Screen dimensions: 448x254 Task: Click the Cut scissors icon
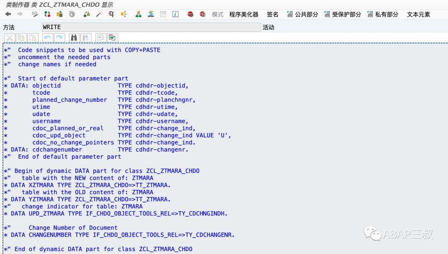click(10, 38)
